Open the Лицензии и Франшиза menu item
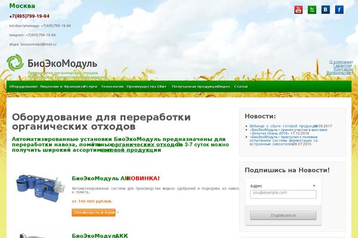 click(62, 86)
